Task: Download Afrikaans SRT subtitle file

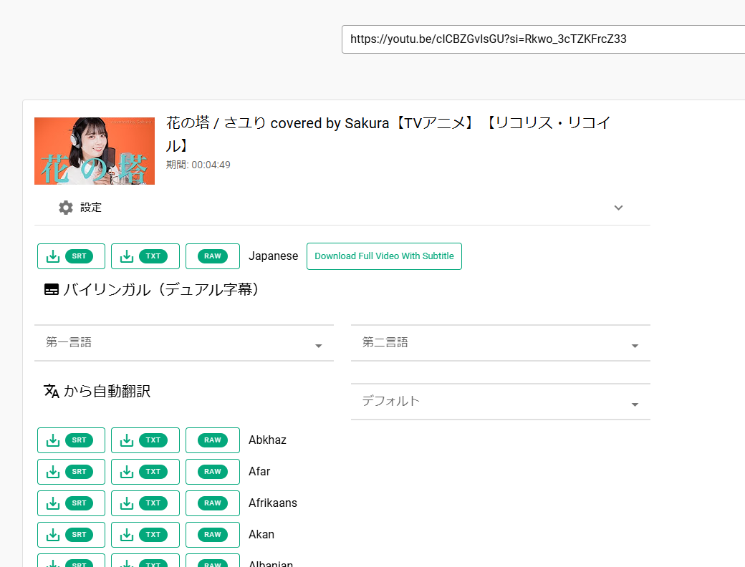Action: pos(71,503)
